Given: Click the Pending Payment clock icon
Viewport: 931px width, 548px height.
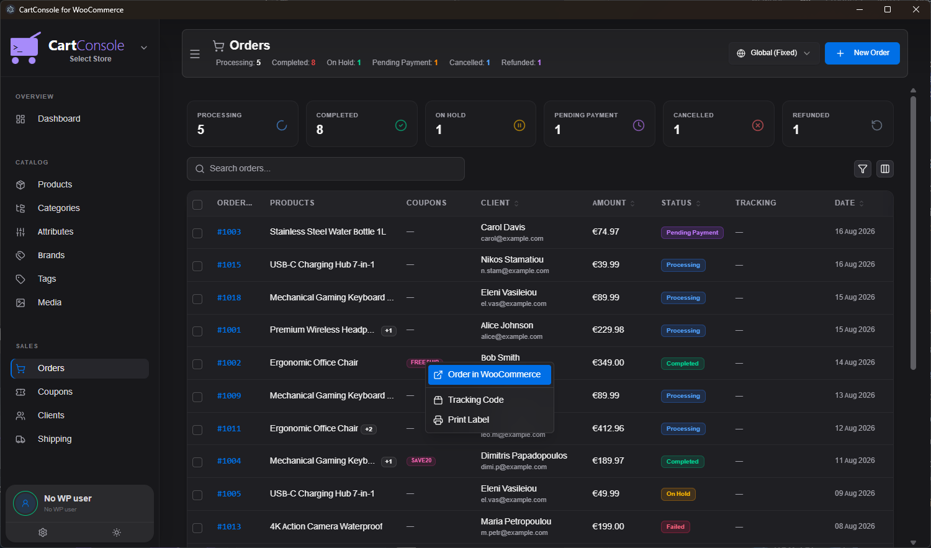Looking at the screenshot, I should [639, 125].
